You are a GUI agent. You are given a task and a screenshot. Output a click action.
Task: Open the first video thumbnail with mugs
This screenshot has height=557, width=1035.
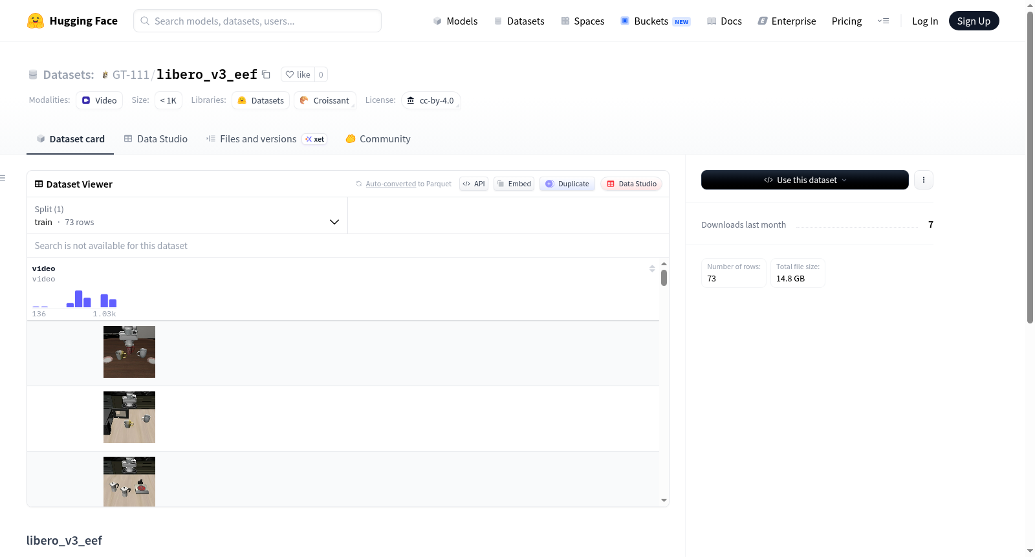pos(129,352)
